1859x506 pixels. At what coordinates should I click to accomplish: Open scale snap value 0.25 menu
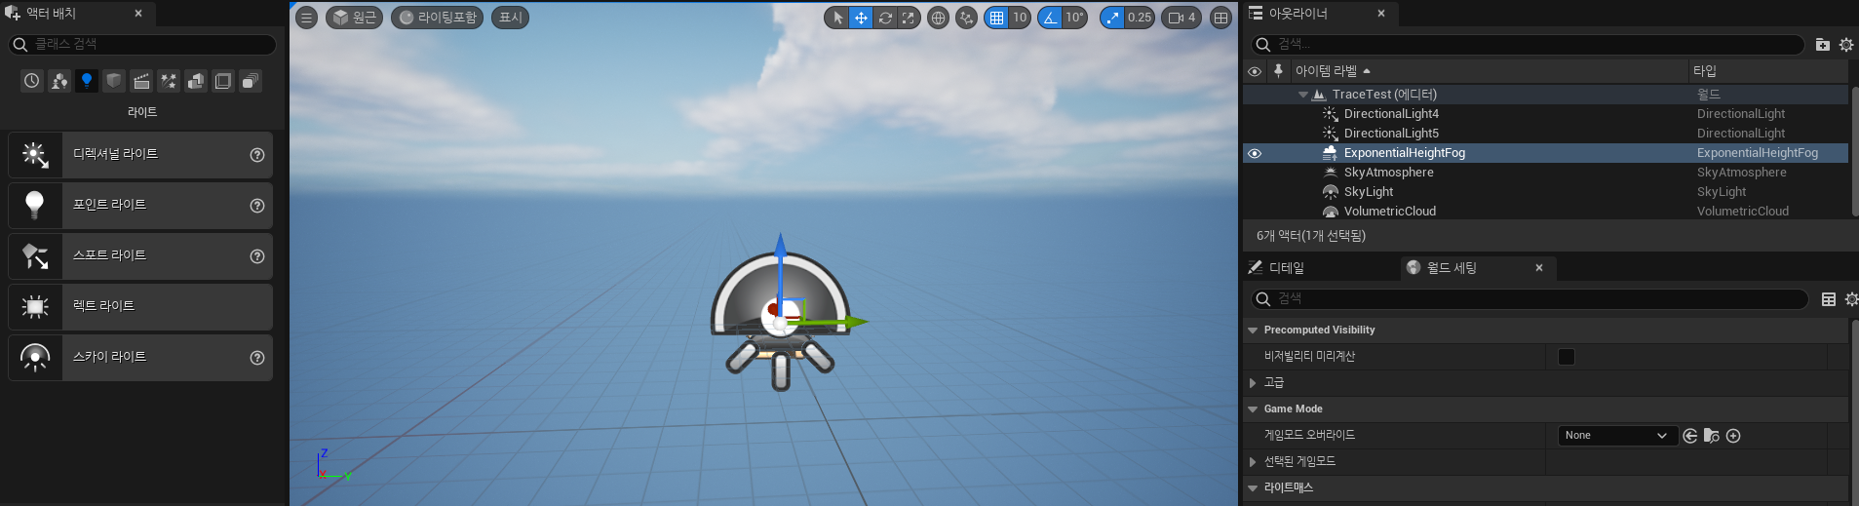tap(1140, 18)
